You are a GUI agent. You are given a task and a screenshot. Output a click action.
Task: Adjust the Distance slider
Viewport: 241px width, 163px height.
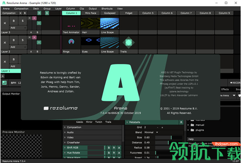pos(169,143)
